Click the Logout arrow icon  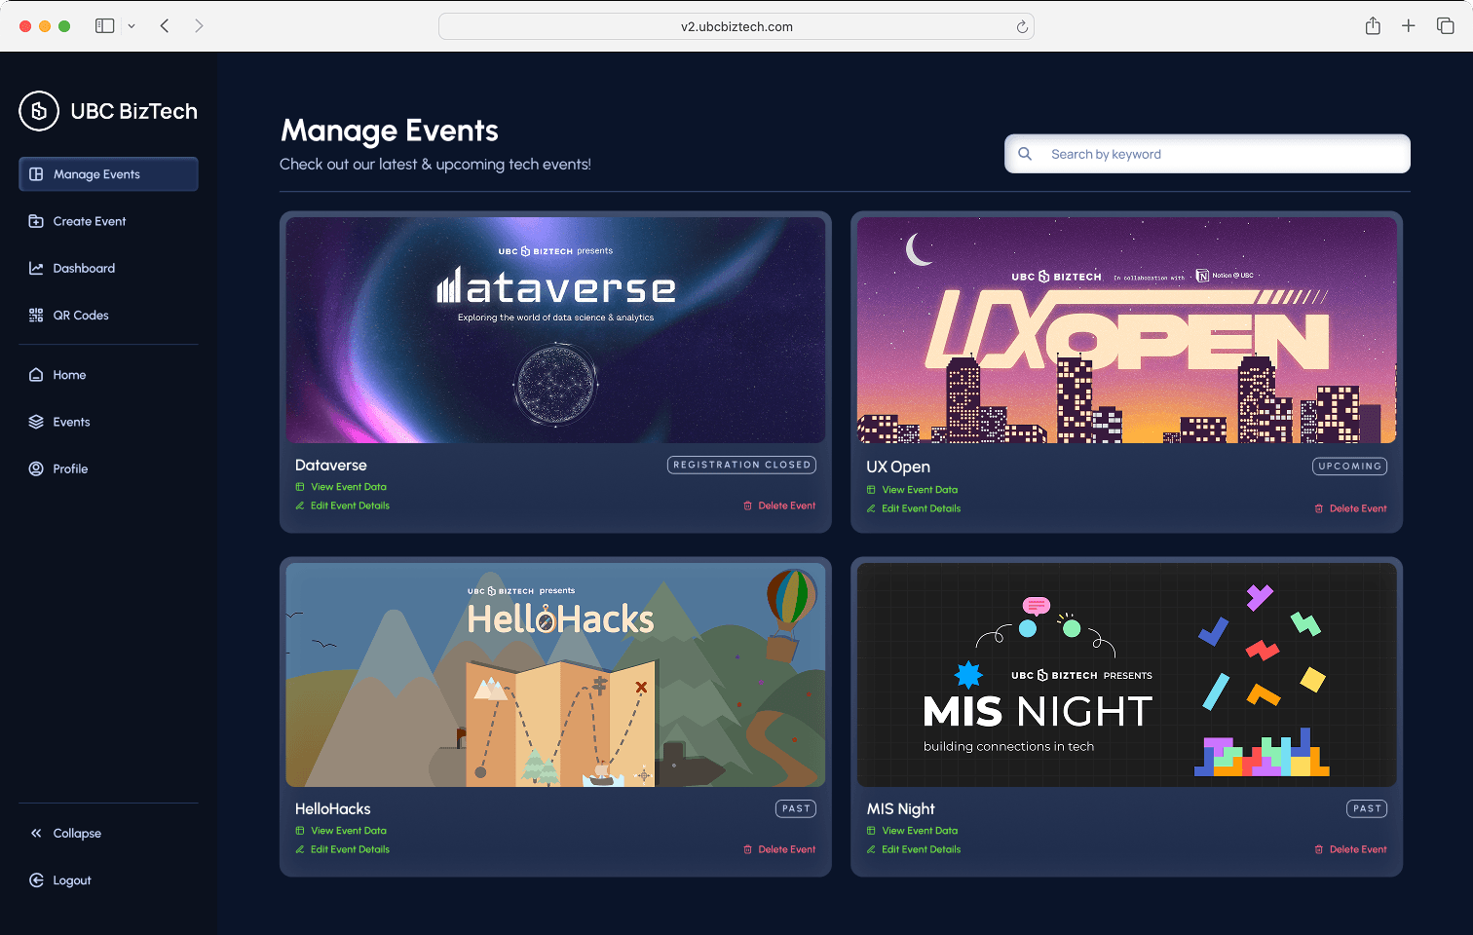(36, 879)
